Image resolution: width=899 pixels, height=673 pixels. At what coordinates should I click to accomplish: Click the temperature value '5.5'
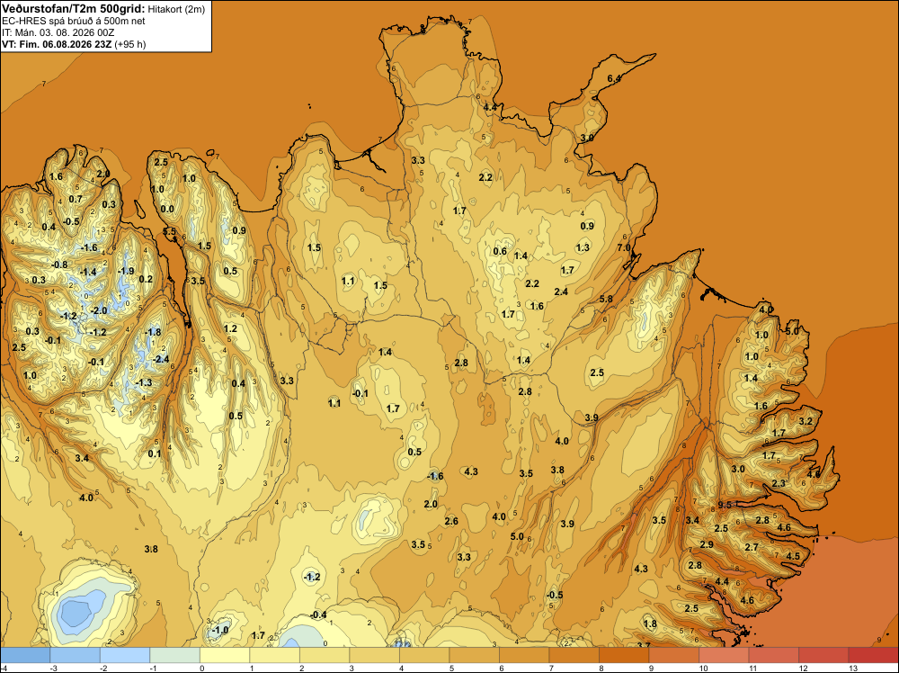[170, 231]
